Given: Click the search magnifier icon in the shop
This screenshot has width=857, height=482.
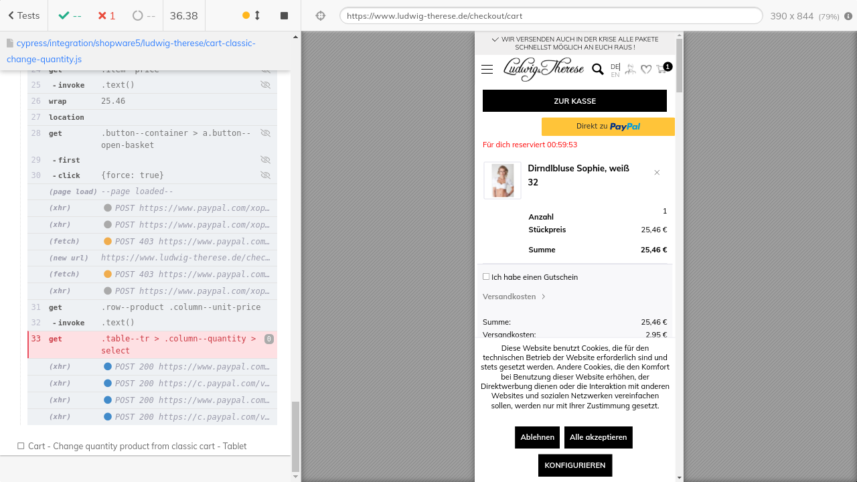Looking at the screenshot, I should (597, 69).
